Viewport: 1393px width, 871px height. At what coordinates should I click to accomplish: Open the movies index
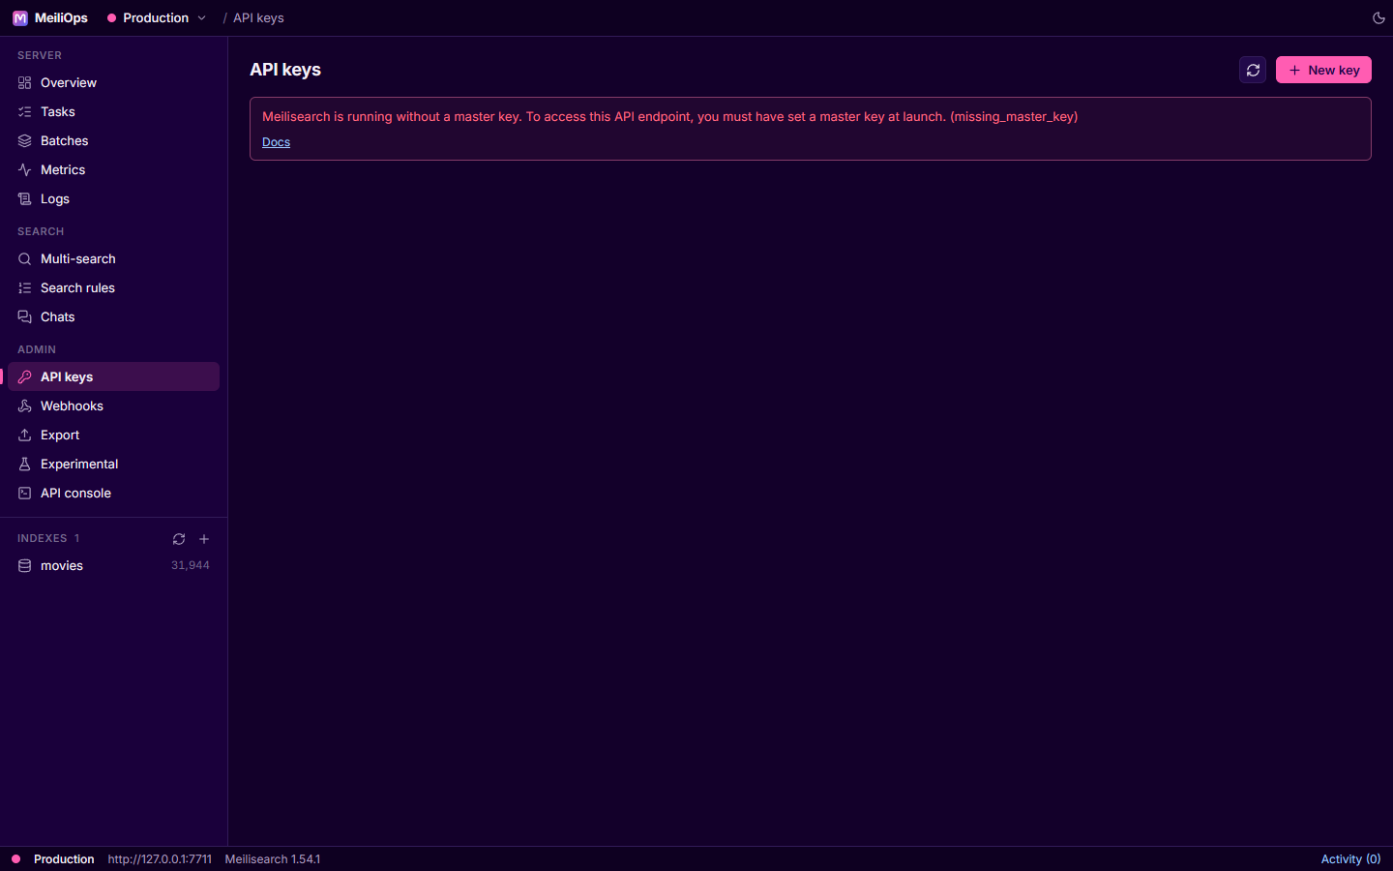coord(114,566)
